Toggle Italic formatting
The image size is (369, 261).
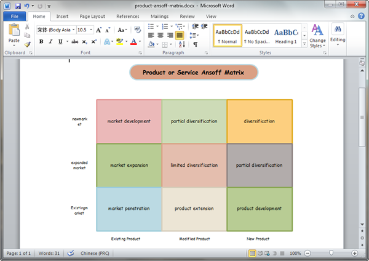pos(50,42)
